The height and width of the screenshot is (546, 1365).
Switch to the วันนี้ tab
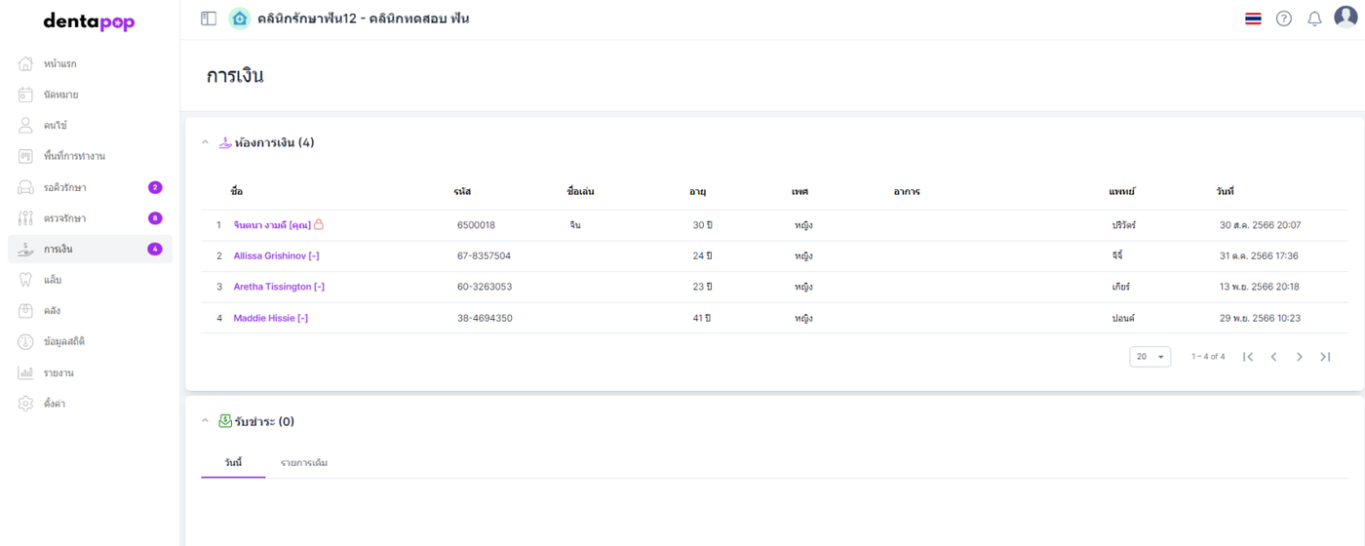point(233,462)
